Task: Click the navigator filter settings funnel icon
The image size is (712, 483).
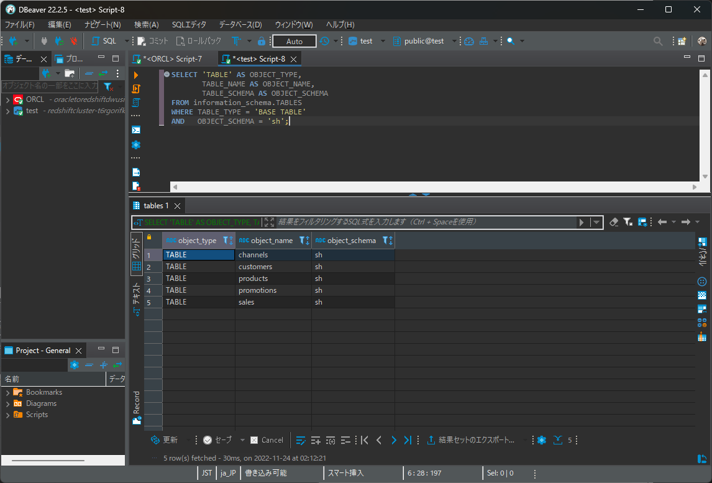Action: pos(108,86)
